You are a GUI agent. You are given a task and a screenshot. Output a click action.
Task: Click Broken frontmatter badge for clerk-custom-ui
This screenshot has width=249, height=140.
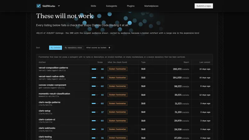[118, 121]
